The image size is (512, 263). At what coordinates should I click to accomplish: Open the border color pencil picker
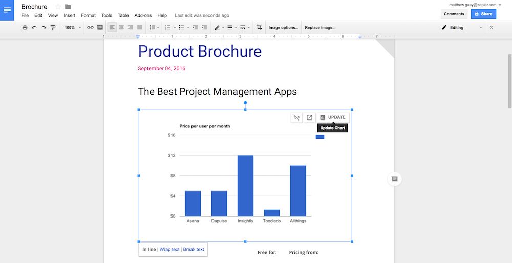tap(218, 27)
